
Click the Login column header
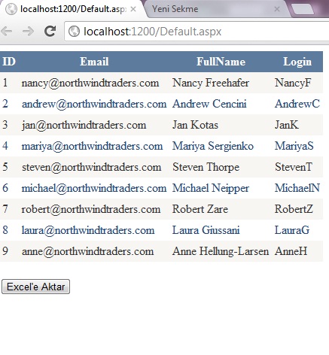[x=297, y=62]
